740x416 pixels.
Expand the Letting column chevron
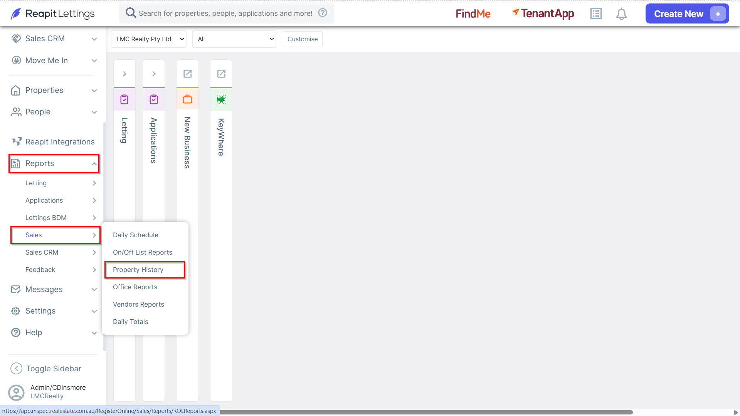tap(124, 74)
